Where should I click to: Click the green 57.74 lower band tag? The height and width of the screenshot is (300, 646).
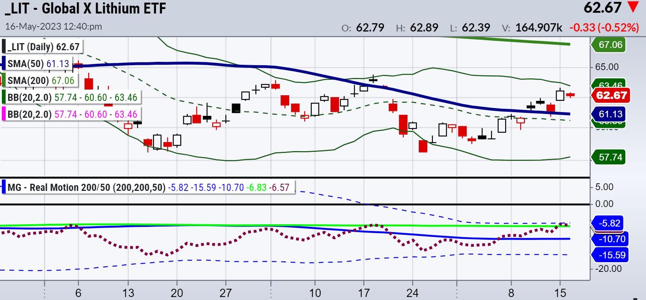(x=608, y=157)
